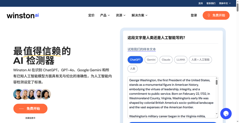This screenshot has width=239, height=123.
Task: Select the Gemini sample chip
Action: 151,59
